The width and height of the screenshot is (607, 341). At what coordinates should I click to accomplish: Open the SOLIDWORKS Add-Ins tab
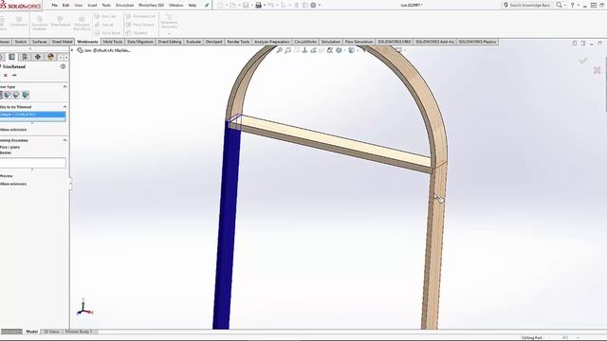coord(434,42)
